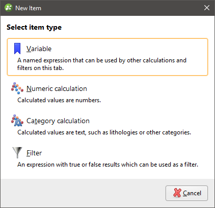Image resolution: width=215 pixels, height=208 pixels.
Task: Pick the Category calculation option label
Action: click(58, 121)
